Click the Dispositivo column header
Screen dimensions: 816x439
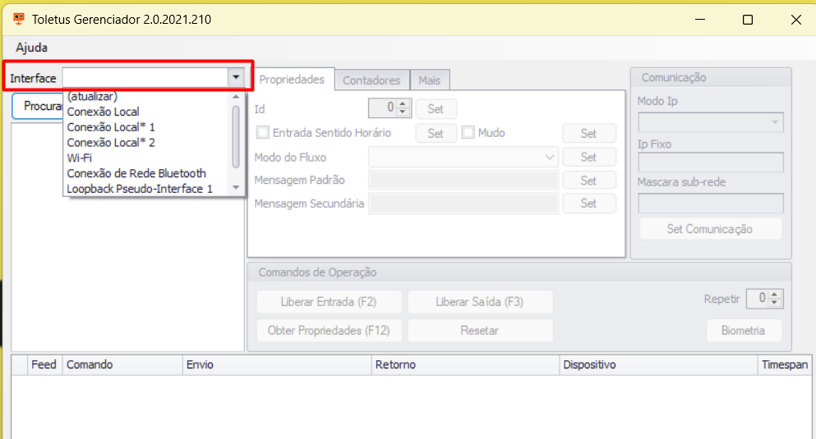(658, 364)
